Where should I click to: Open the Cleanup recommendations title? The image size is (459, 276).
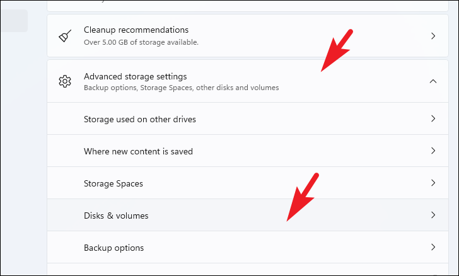click(136, 30)
